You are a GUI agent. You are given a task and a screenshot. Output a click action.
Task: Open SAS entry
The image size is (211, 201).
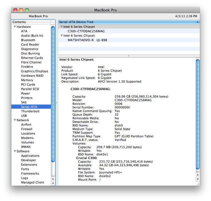pyautogui.click(x=24, y=102)
